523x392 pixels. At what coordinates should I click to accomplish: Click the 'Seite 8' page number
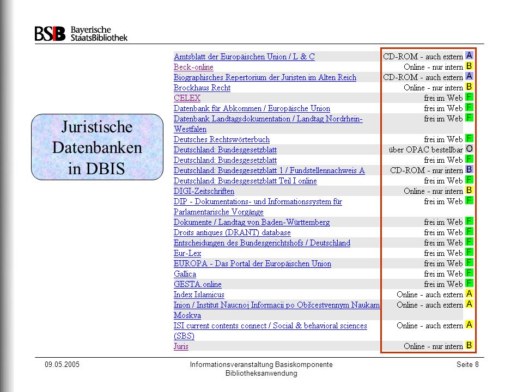click(467, 364)
